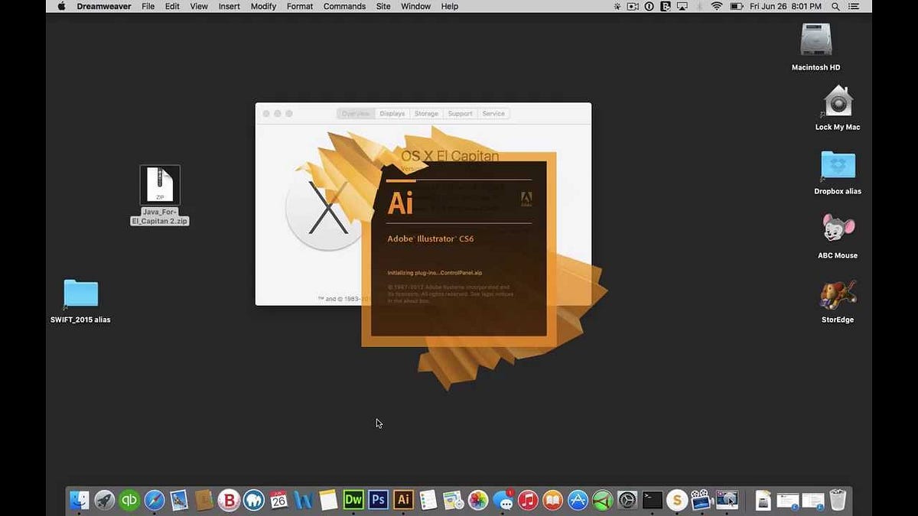Switch to the Storage tab

(x=426, y=113)
